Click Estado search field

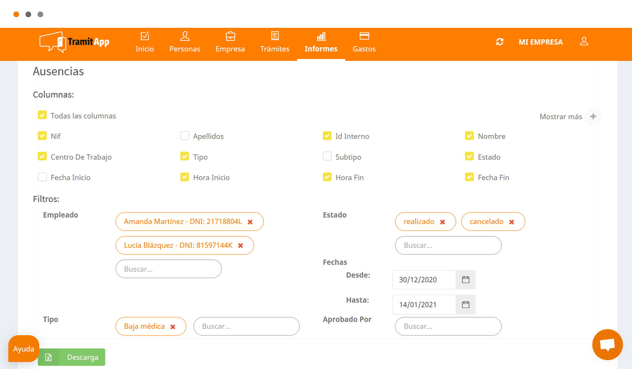click(448, 245)
